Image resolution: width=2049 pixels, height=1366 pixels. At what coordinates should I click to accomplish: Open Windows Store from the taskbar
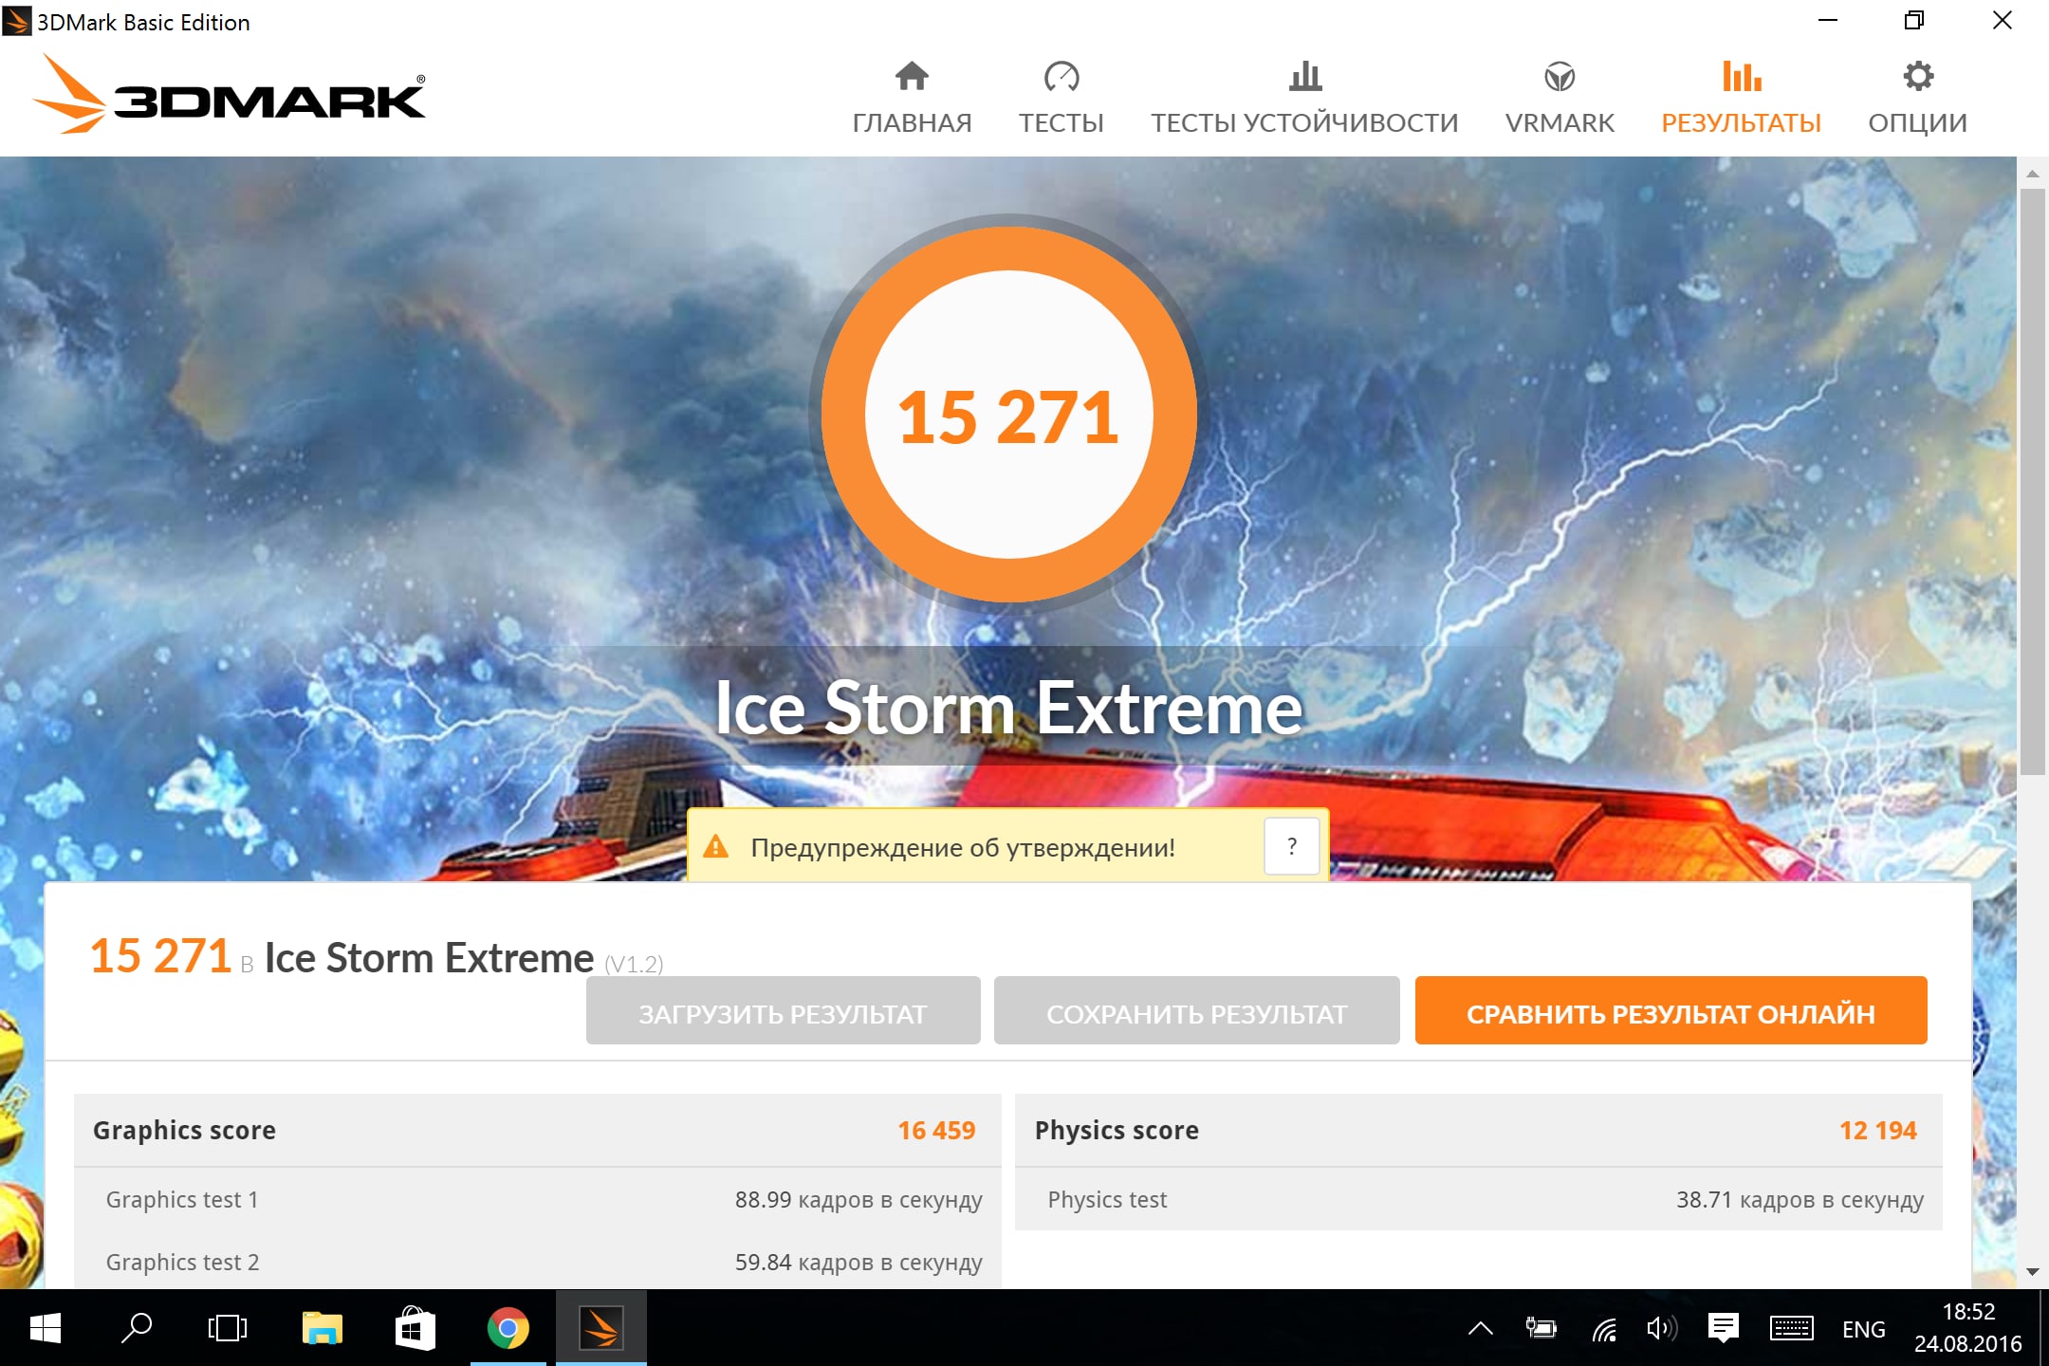click(x=415, y=1328)
